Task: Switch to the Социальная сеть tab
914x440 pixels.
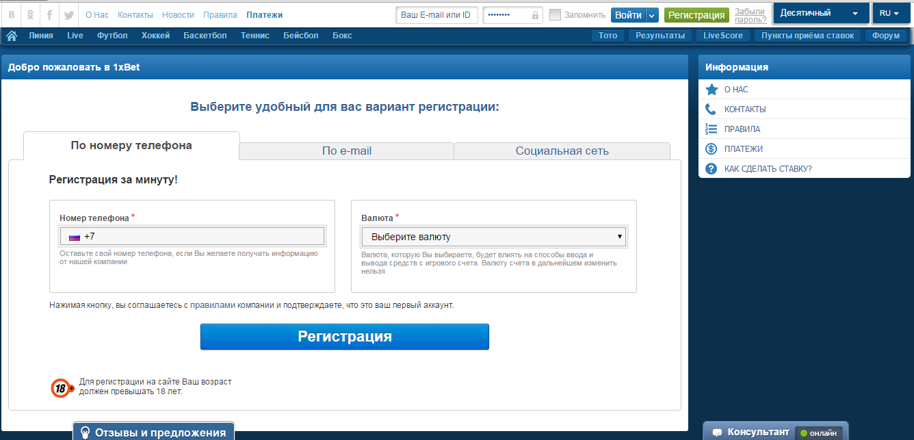Action: tap(562, 151)
